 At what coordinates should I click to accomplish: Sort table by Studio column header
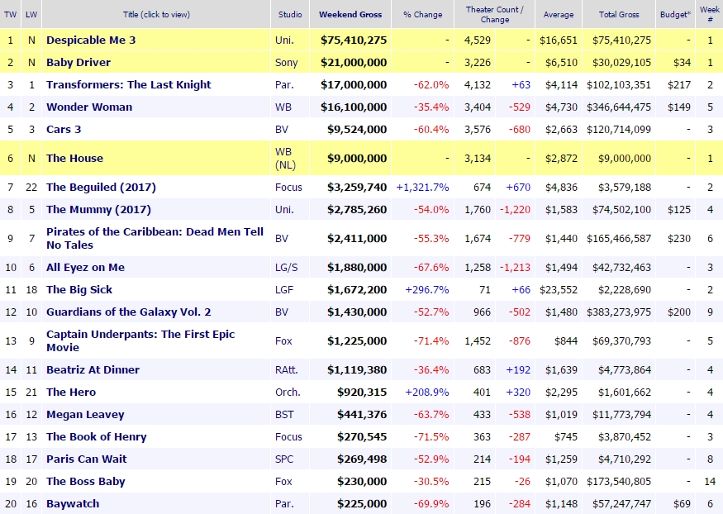[290, 14]
